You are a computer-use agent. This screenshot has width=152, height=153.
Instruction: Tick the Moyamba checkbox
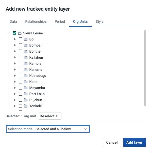(21, 88)
